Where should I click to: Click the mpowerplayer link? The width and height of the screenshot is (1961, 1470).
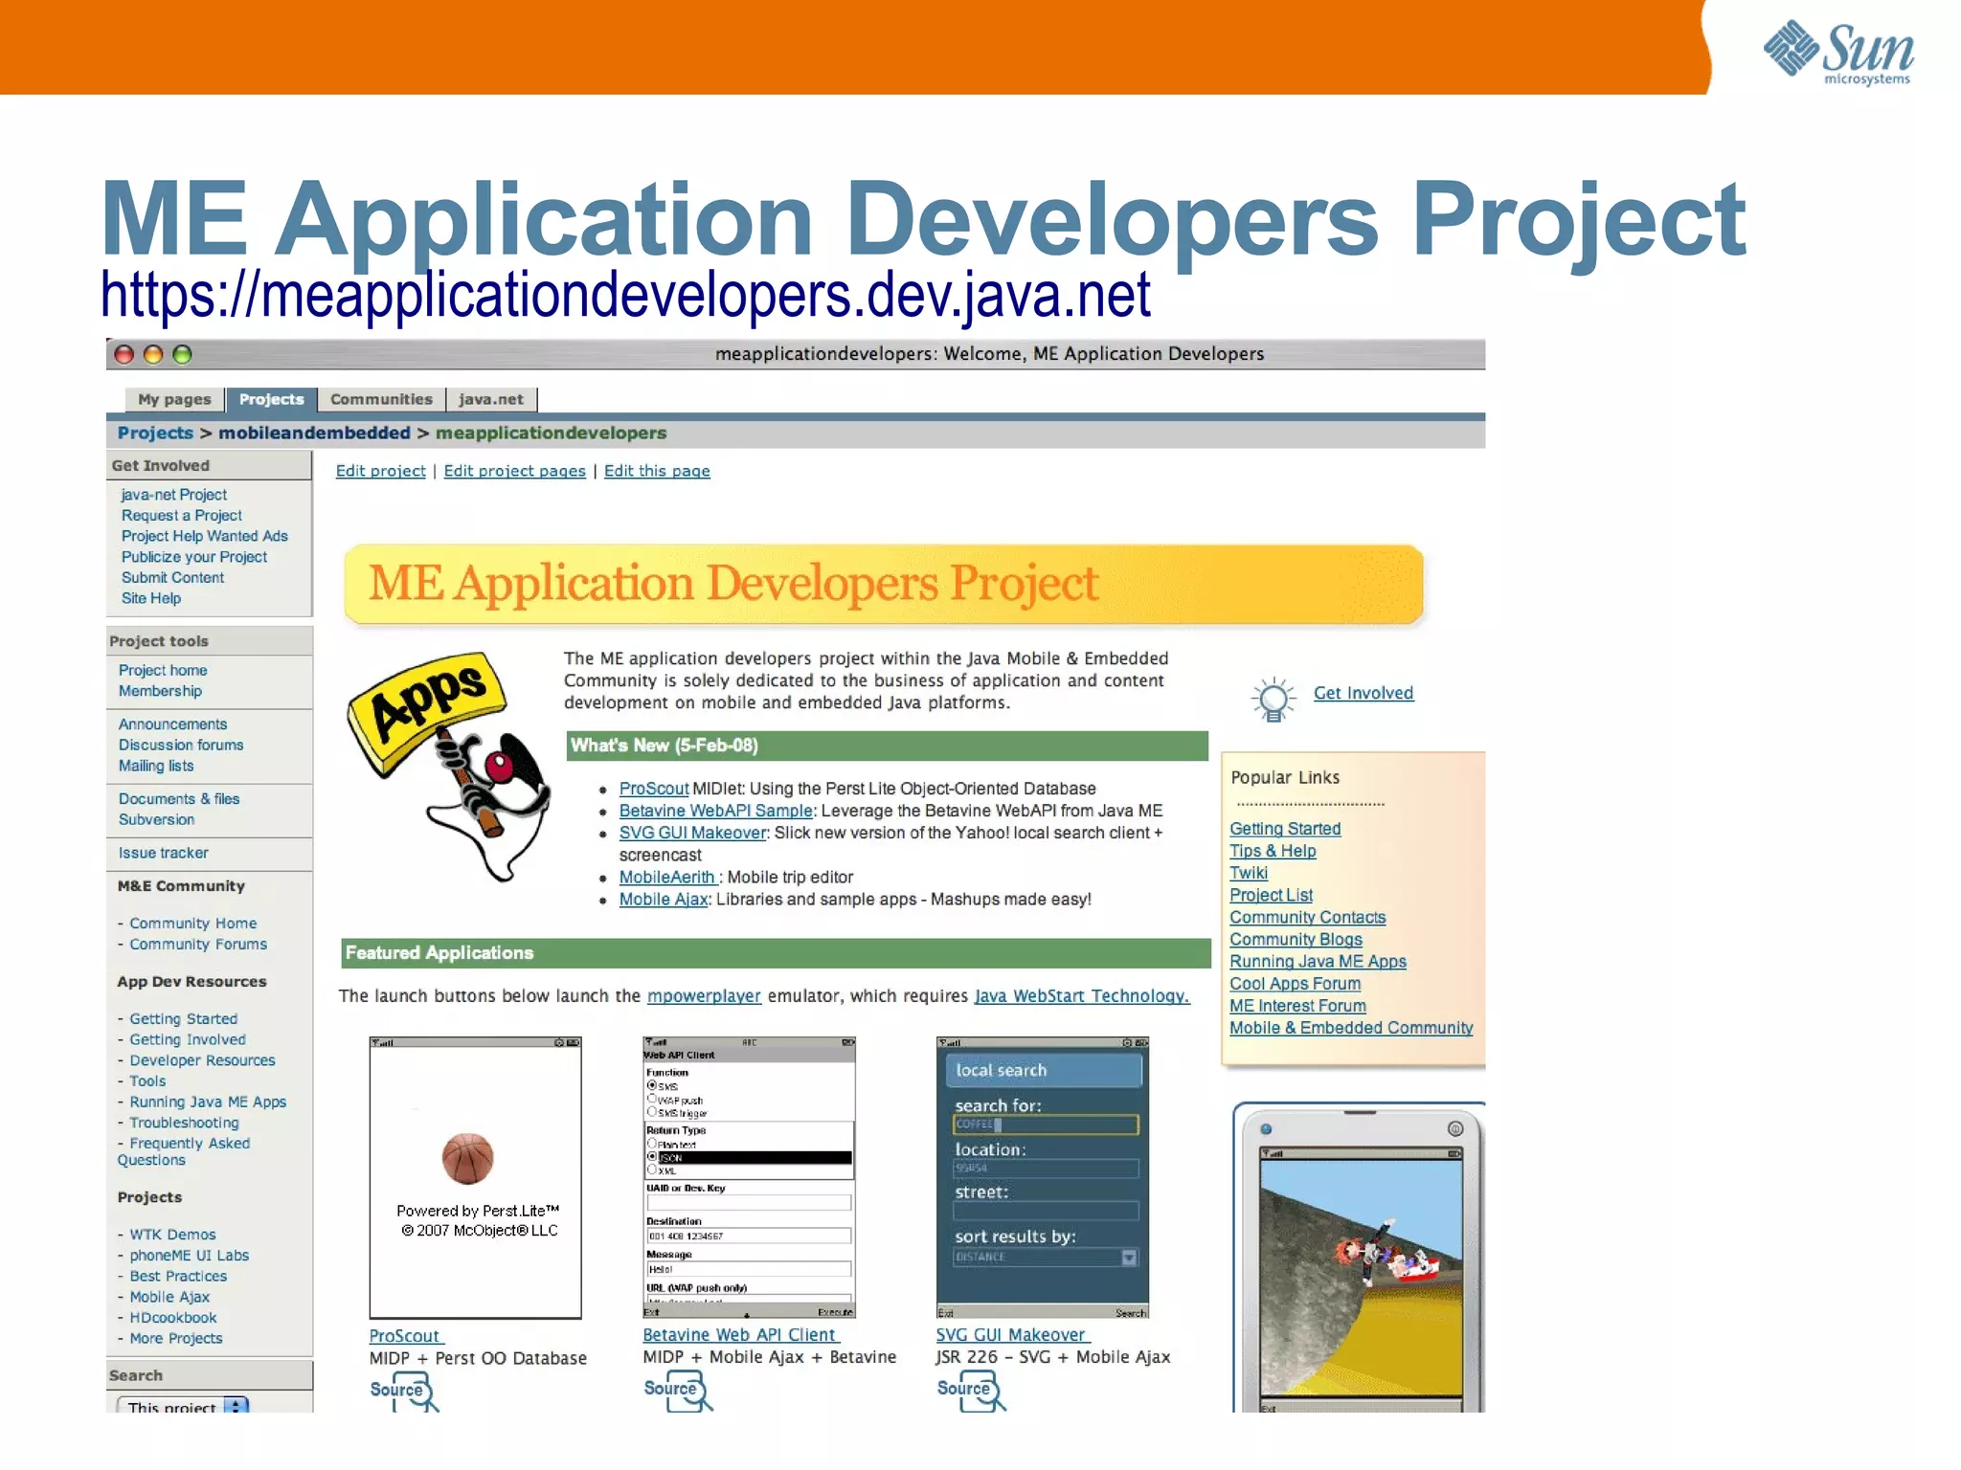point(704,996)
